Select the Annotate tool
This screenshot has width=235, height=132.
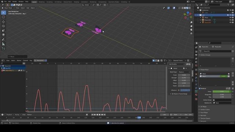[3, 40]
